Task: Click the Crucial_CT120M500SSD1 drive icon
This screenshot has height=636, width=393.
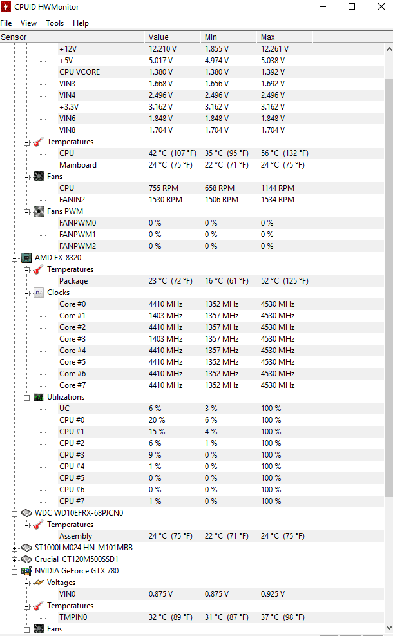Action: tap(26, 559)
